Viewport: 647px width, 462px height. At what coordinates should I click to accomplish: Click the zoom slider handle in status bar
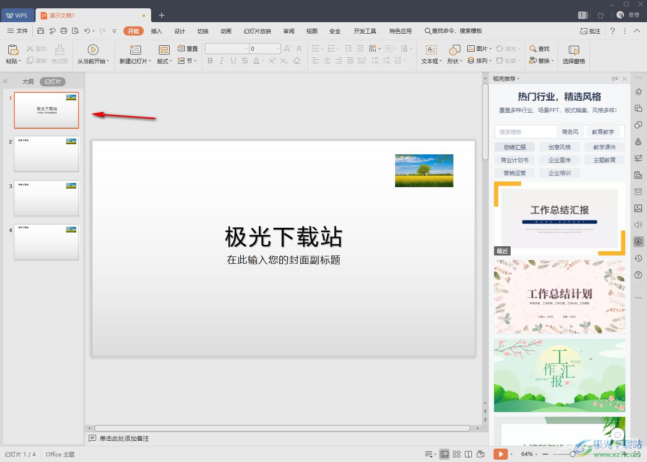coord(573,454)
